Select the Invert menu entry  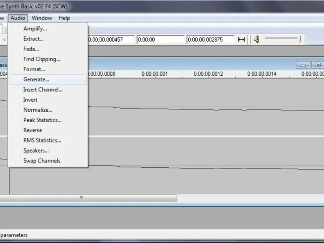coord(48,100)
